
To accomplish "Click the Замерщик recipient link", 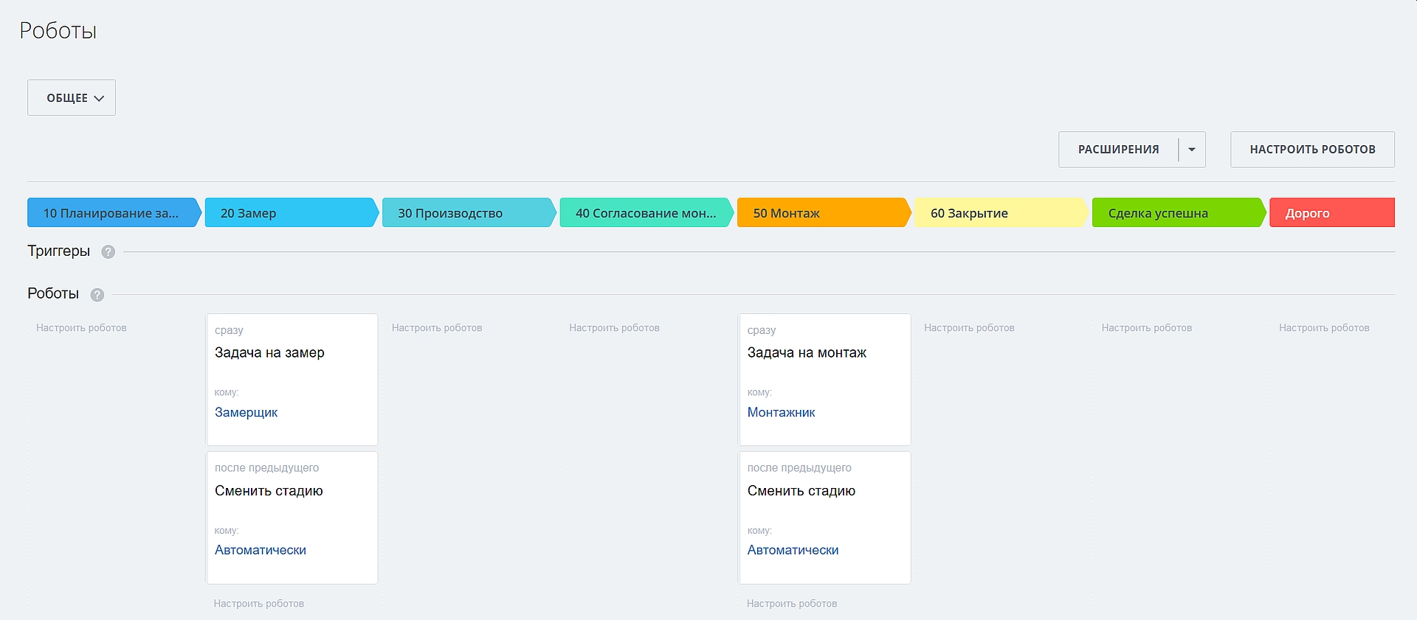I will 246,413.
